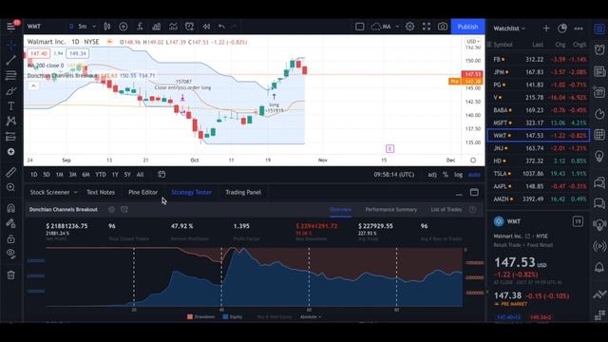This screenshot has height=342, width=608.
Task: Open the forecast and position tools
Action: (x=10, y=137)
